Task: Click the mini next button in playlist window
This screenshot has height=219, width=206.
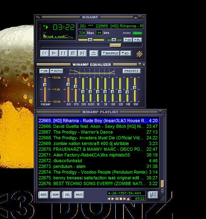Action: point(124,199)
